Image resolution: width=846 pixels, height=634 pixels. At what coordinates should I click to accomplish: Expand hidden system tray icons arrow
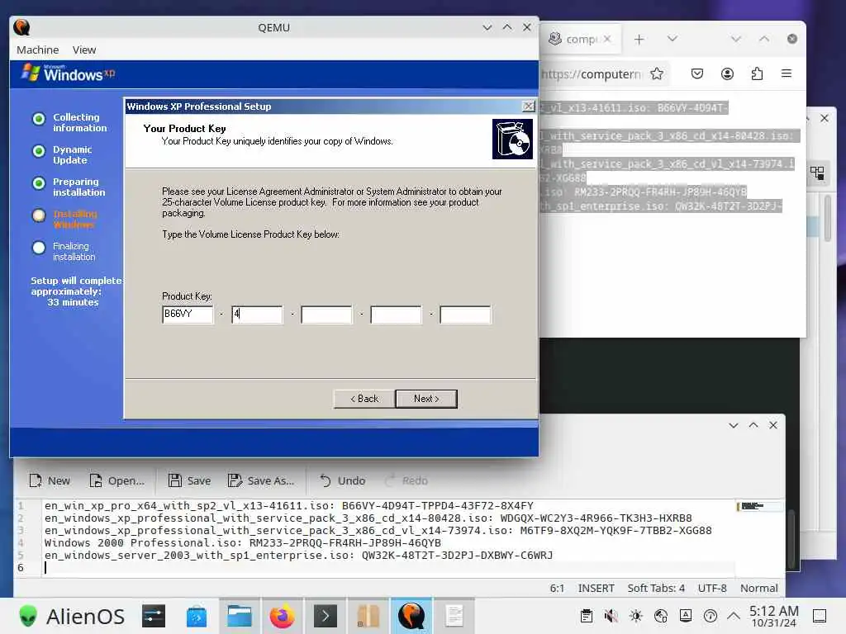point(734,616)
